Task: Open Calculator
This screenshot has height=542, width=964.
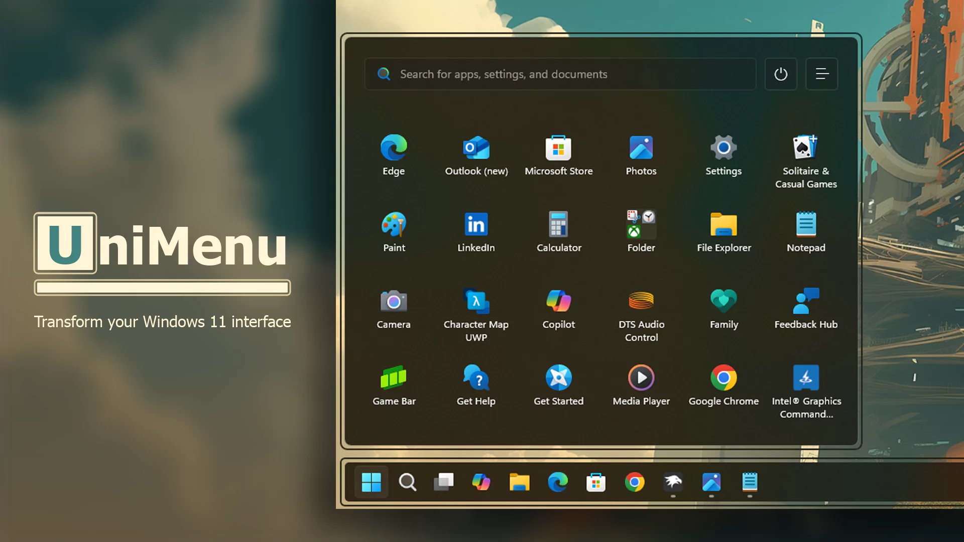Action: 558,232
